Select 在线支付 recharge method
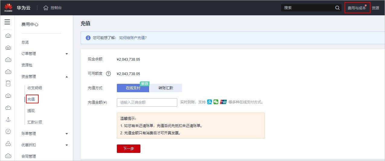Image resolution: width=385 pixels, height=161 pixels. tap(133, 88)
